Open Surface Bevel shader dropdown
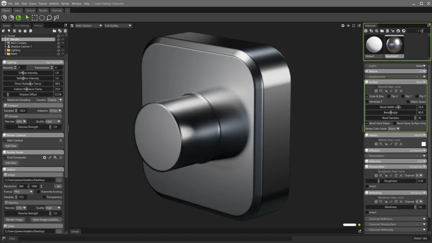 [421, 82]
